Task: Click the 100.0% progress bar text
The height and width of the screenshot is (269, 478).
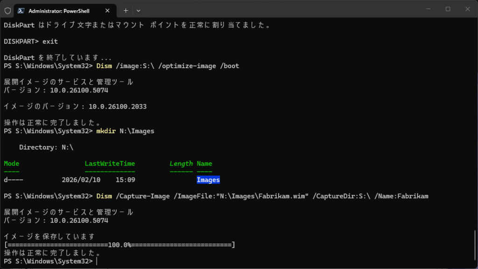Action: coord(119,245)
